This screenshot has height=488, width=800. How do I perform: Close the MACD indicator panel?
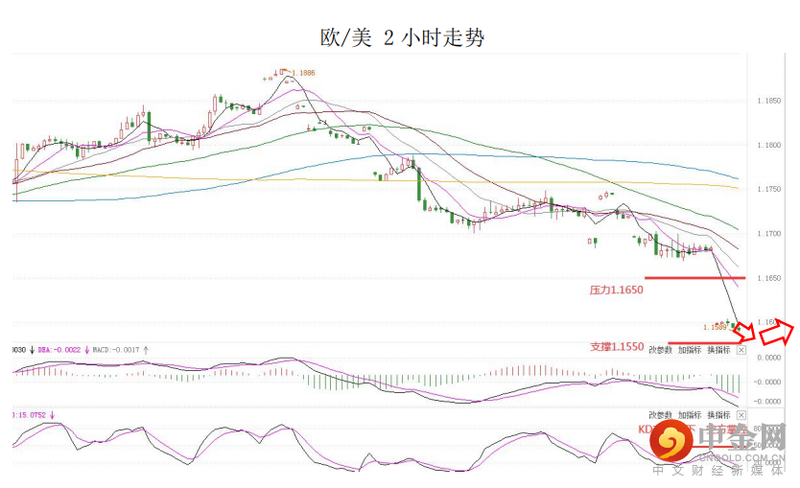pos(741,350)
